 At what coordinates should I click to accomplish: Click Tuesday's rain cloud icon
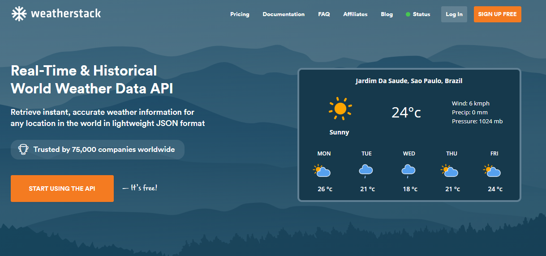click(366, 171)
